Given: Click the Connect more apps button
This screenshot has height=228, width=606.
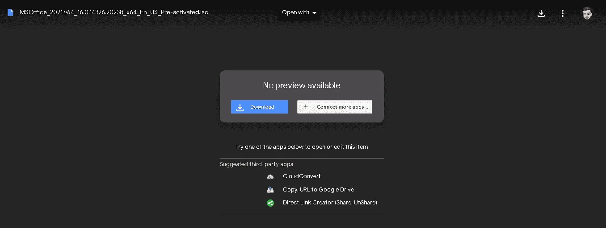Looking at the screenshot, I should (335, 107).
